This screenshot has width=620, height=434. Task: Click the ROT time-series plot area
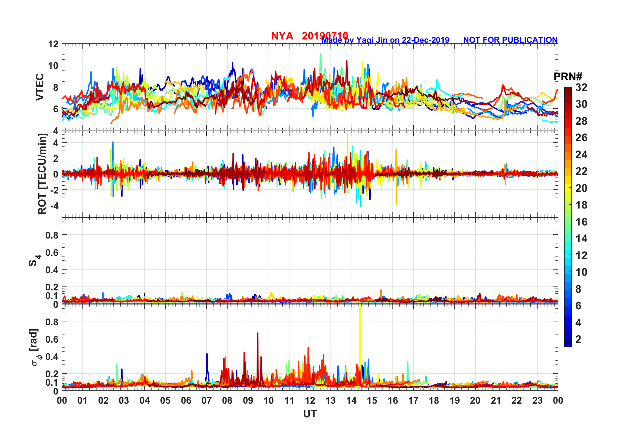tap(310, 174)
